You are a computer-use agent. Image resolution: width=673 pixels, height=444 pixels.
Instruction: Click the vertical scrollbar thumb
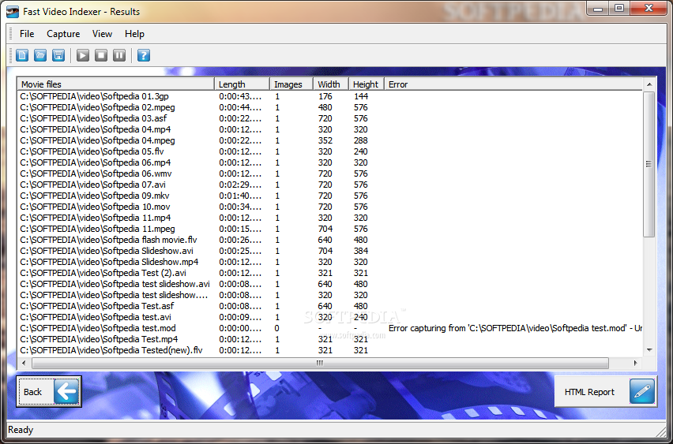tap(649, 164)
